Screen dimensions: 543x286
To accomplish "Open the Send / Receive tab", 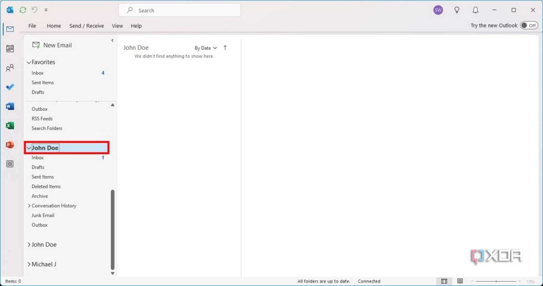I will 87,26.
